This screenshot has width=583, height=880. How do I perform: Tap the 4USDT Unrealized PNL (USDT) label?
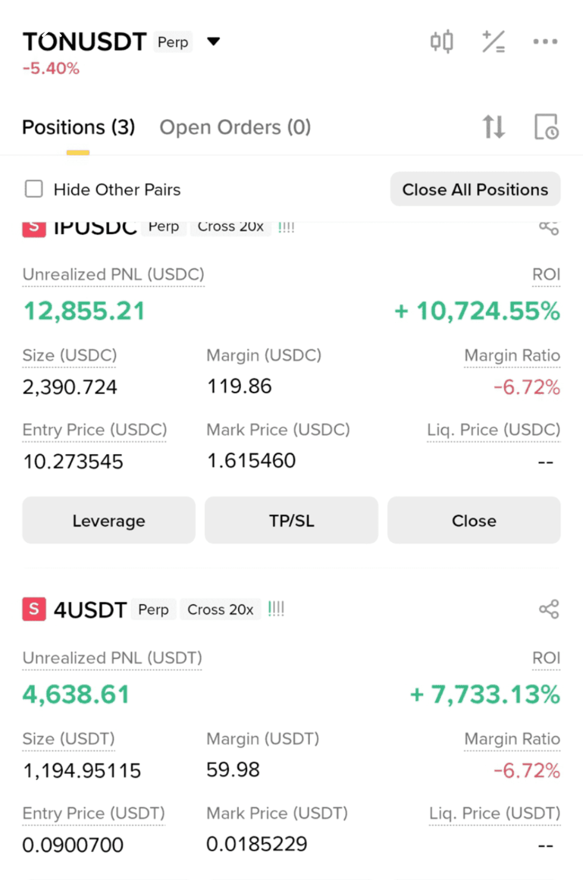[x=112, y=658]
